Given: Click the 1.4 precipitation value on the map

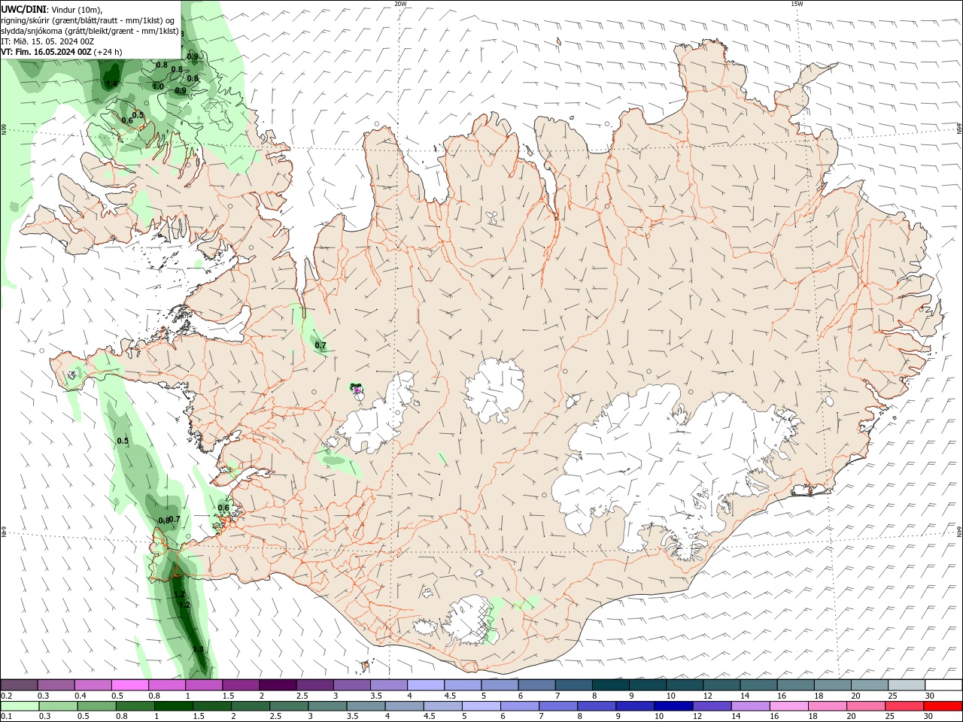Looking at the screenshot, I should pyautogui.click(x=111, y=83).
